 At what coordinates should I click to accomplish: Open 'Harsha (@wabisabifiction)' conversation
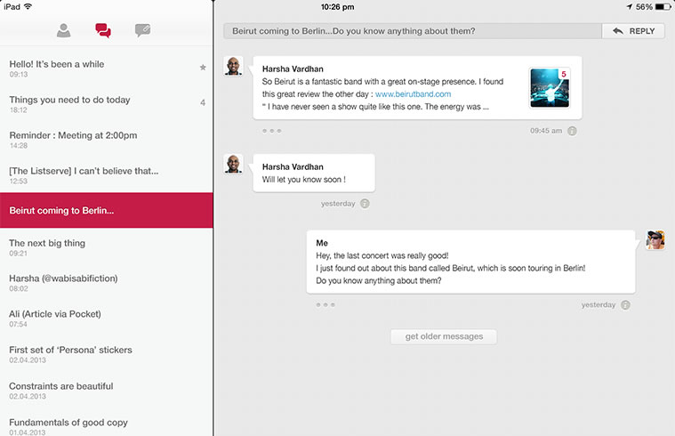[x=107, y=283]
